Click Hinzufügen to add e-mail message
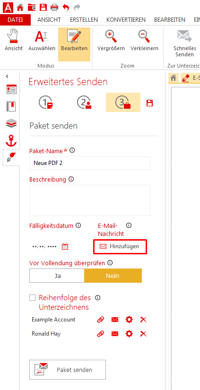The height and width of the screenshot is (390, 200). point(120,246)
